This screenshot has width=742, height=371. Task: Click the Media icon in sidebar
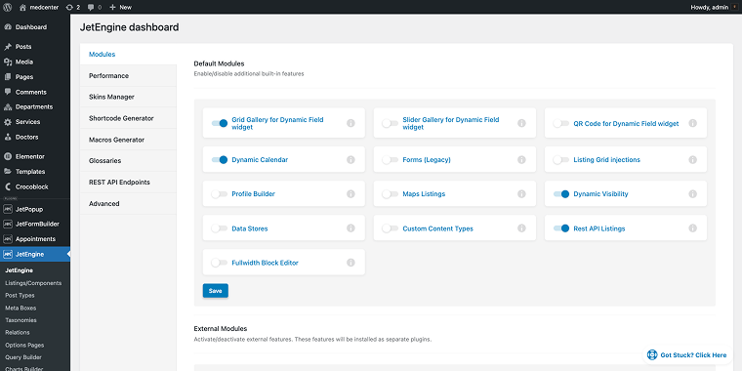pyautogui.click(x=8, y=62)
